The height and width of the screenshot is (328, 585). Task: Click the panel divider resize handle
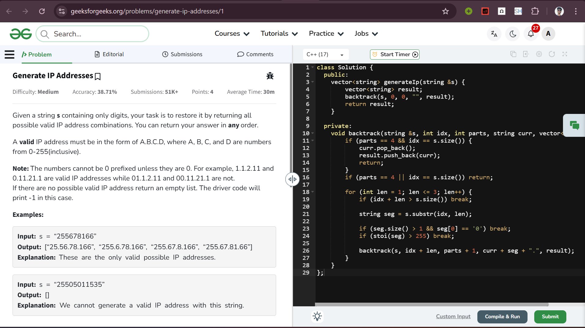pyautogui.click(x=292, y=179)
